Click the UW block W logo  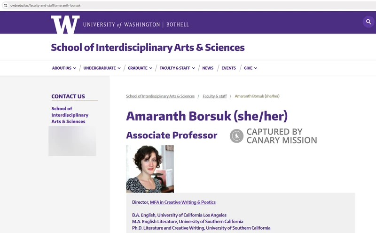65,24
